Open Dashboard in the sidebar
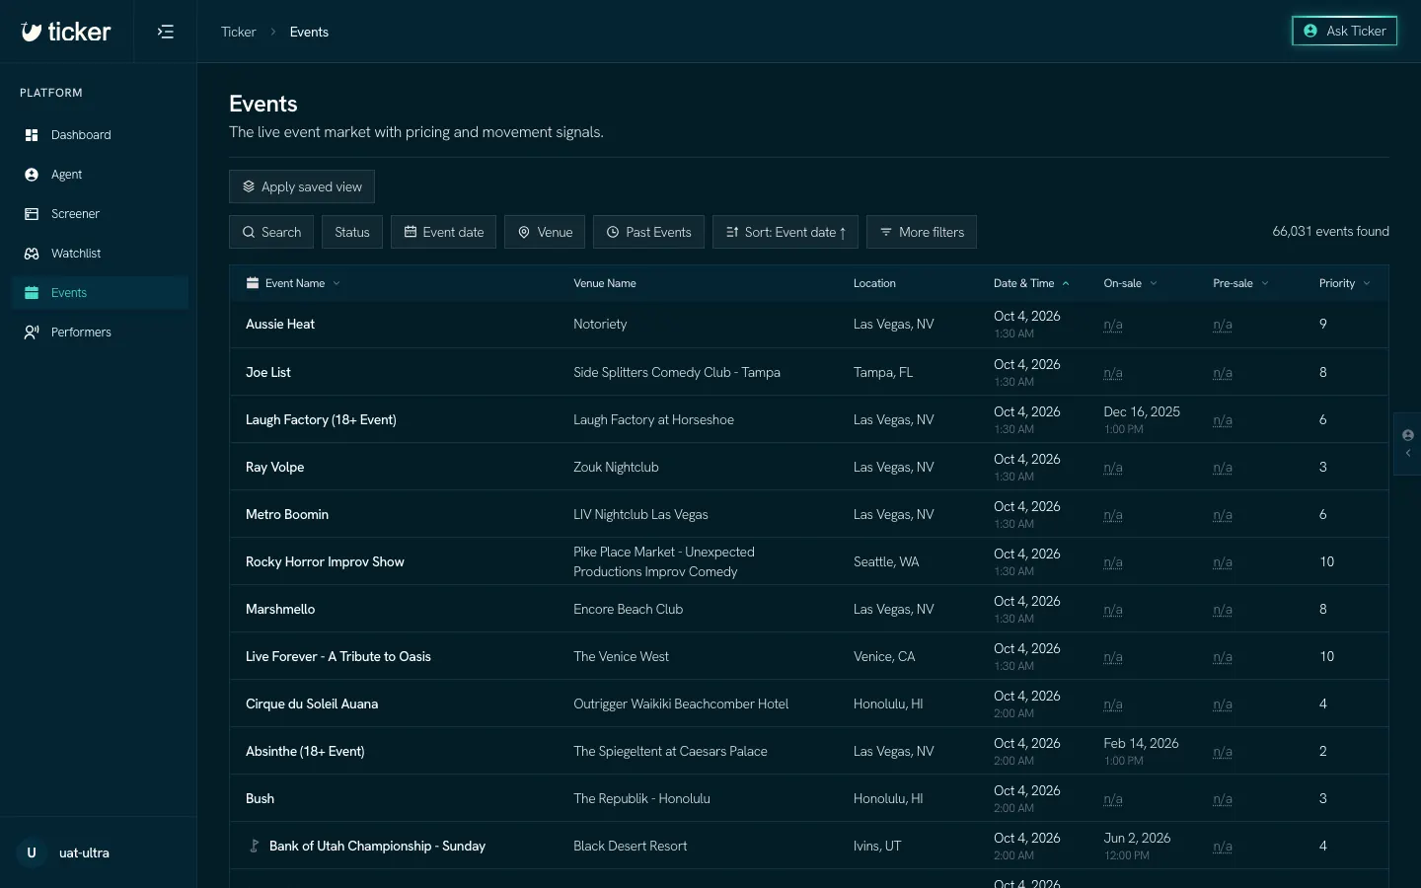This screenshot has width=1421, height=888. coord(100,135)
